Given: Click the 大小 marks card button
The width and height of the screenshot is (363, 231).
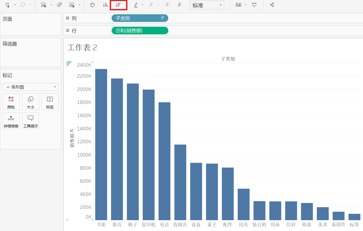Looking at the screenshot, I should tap(31, 102).
